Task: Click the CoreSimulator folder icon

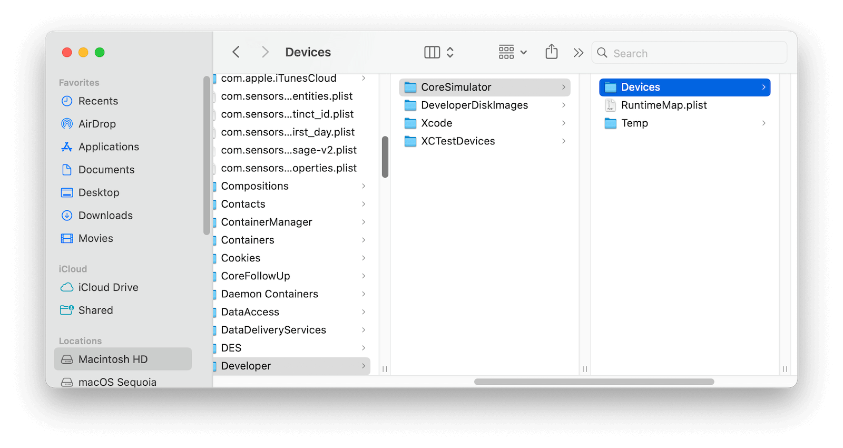Action: [x=410, y=87]
